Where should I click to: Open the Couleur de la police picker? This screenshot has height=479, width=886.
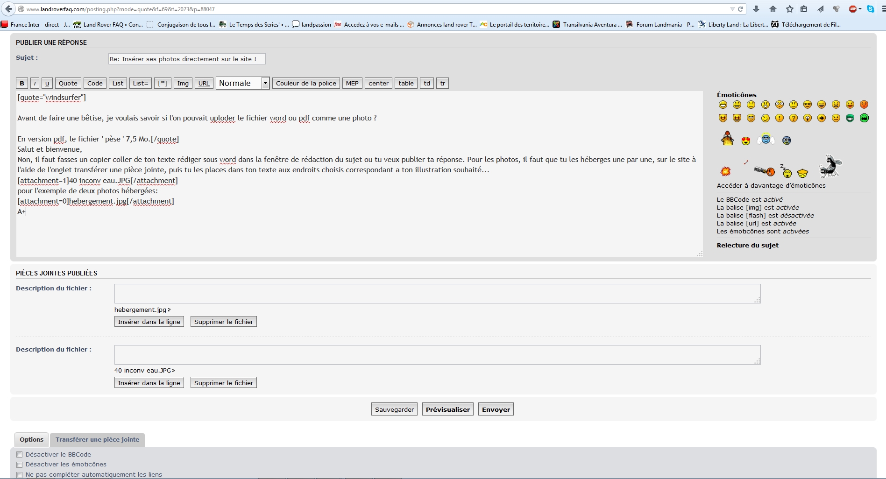pyautogui.click(x=306, y=83)
